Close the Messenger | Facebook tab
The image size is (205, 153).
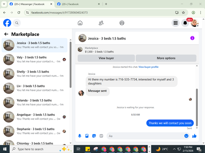click(x=51, y=4)
